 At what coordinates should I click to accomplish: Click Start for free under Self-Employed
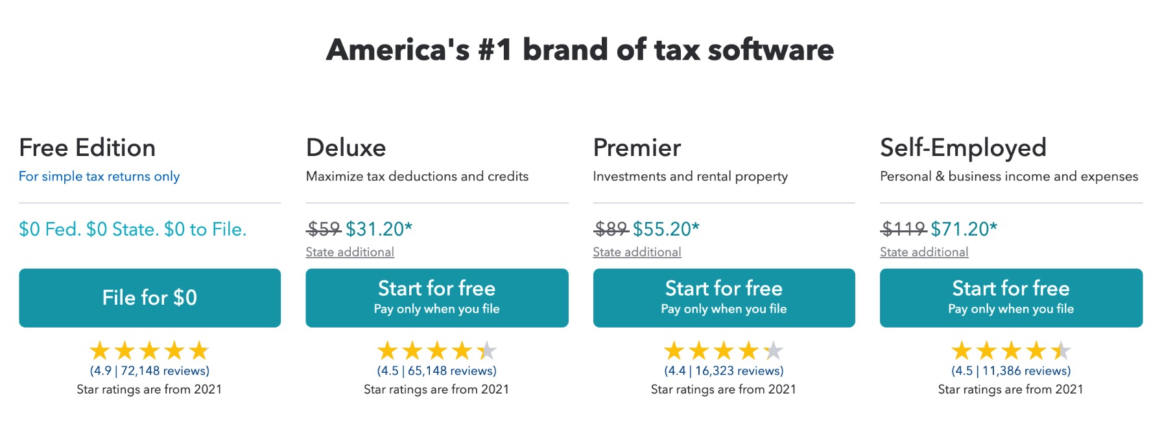[x=1010, y=298]
